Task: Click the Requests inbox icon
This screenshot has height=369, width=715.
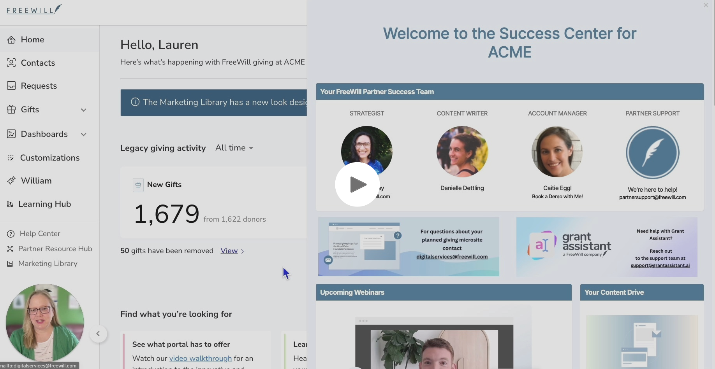Action: click(11, 86)
